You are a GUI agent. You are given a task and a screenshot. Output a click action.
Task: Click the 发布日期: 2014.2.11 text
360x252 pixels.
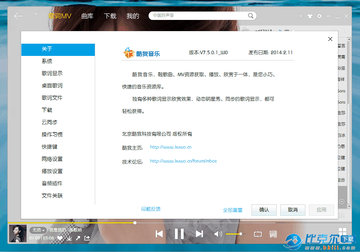point(270,52)
